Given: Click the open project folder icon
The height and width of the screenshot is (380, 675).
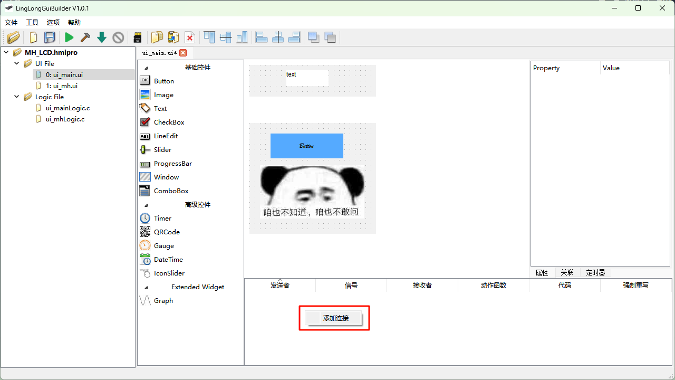Looking at the screenshot, I should point(14,37).
